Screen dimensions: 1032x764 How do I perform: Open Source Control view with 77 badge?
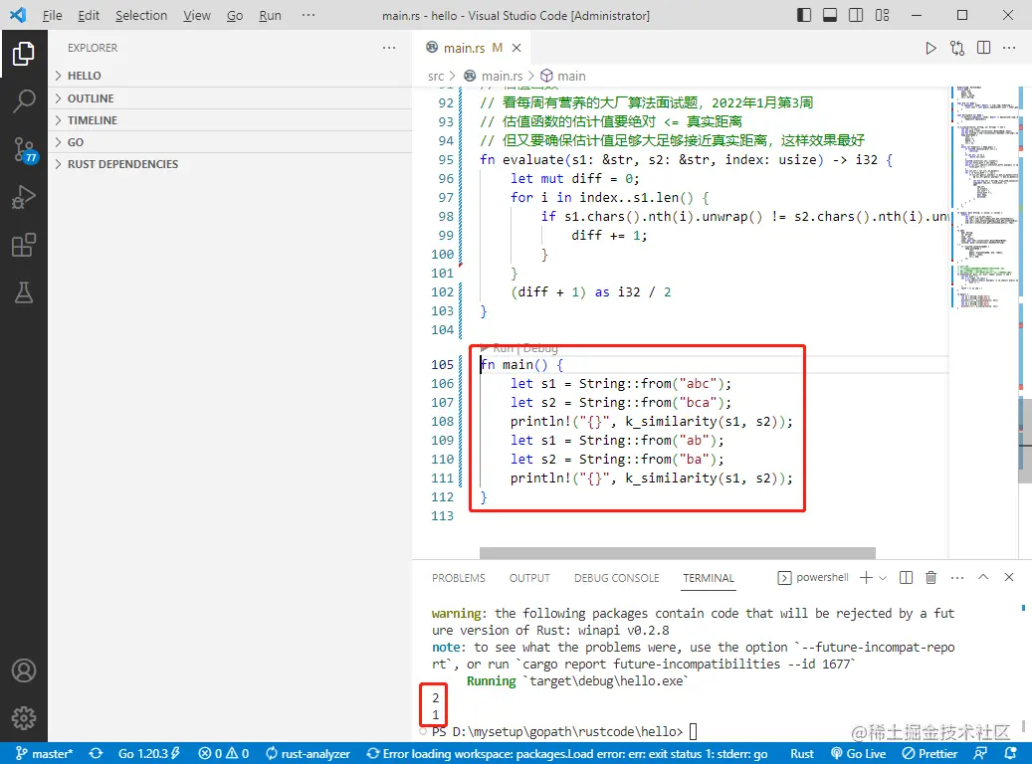tap(24, 150)
